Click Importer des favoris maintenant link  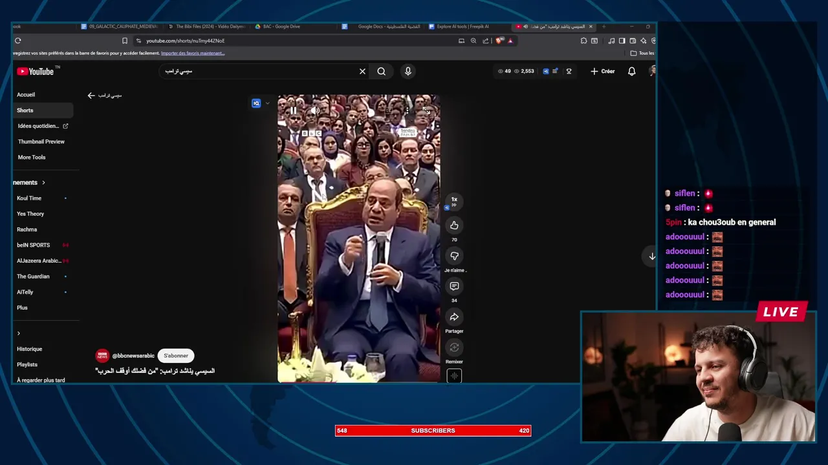[x=193, y=53]
